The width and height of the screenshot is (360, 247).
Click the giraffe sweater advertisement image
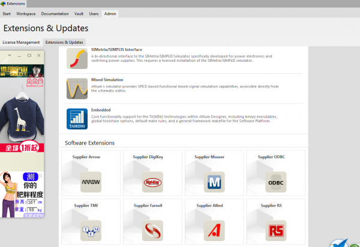tap(22, 110)
